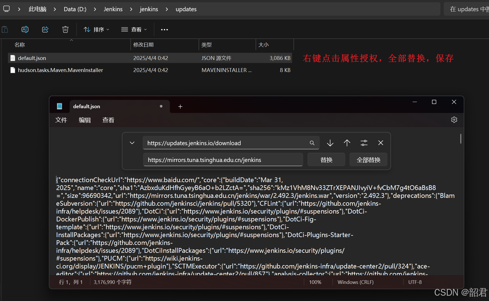
Task: Open the 排序 sort dropdown
Action: [x=97, y=29]
